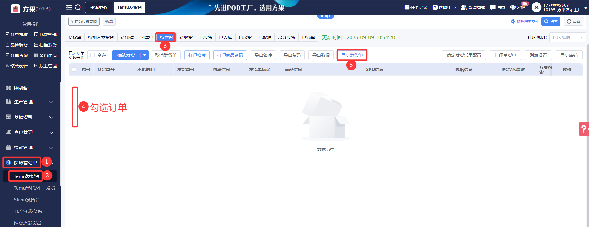Click the 邀请商家 invite merchant icon
Viewport: 589px width, 227px height.
pyautogui.click(x=463, y=7)
